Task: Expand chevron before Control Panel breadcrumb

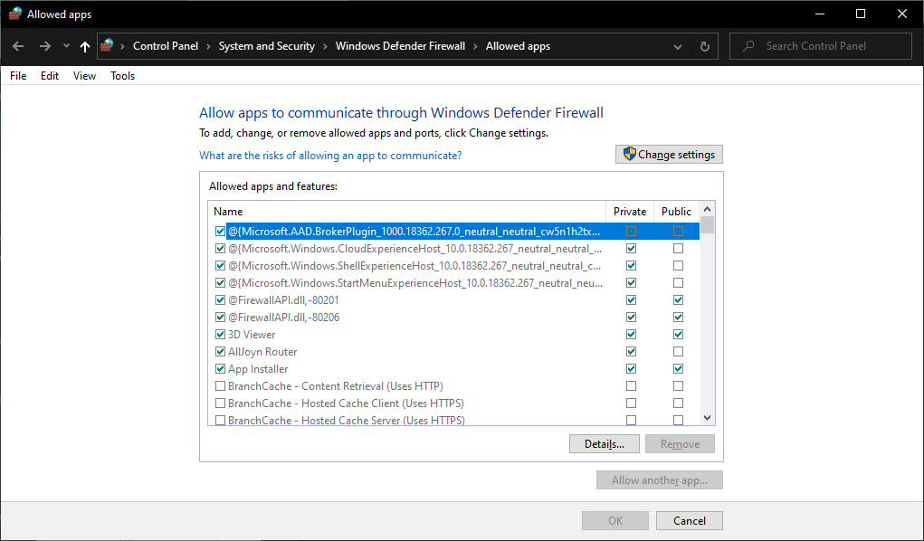Action: point(122,46)
